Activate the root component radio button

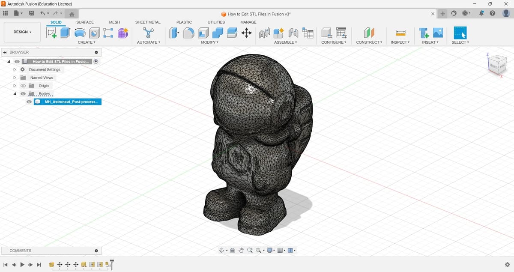96,61
